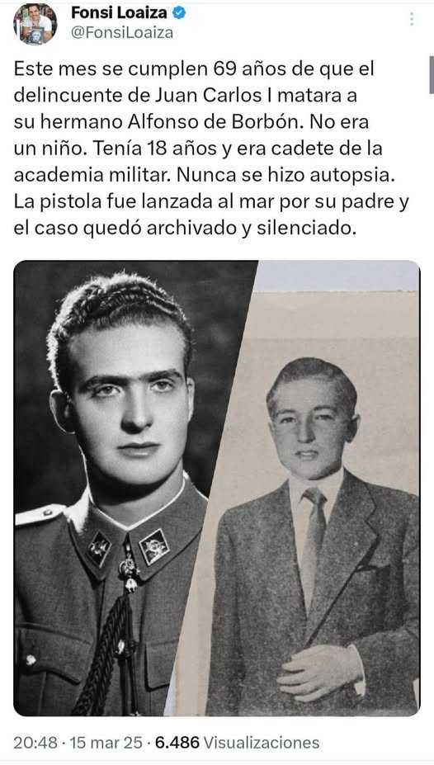Click the words 'academia militar' in the tweet
The width and height of the screenshot is (434, 765).
[x=92, y=175]
